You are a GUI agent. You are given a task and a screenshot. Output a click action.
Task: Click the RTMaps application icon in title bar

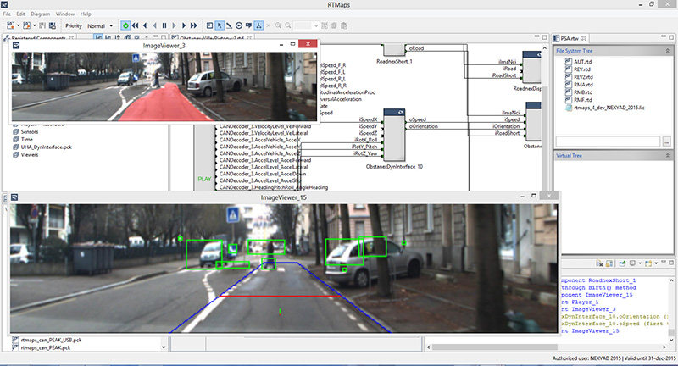[x=4, y=5]
